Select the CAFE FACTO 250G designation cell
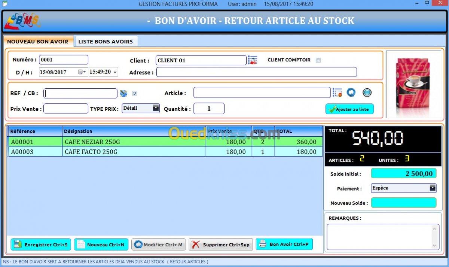Viewport: 449px width, 267px height. [x=134, y=152]
